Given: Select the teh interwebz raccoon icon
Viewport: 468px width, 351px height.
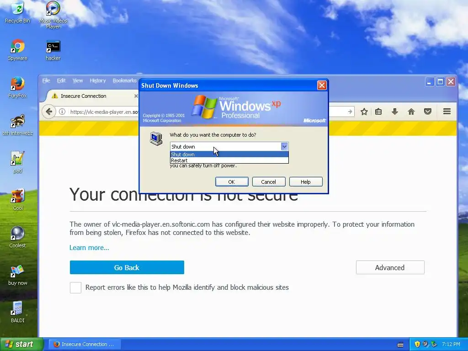Looking at the screenshot, I should coord(18,125).
